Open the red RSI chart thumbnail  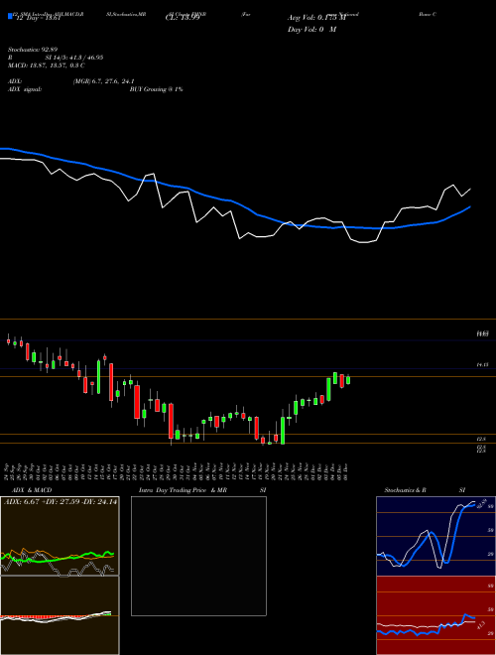click(435, 615)
